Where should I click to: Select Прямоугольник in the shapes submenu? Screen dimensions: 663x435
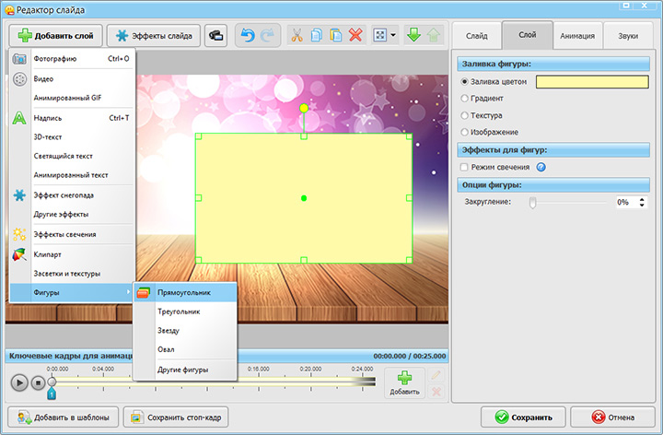click(x=185, y=292)
